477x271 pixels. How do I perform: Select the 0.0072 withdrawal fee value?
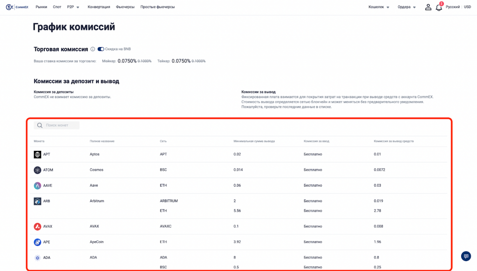pos(379,169)
